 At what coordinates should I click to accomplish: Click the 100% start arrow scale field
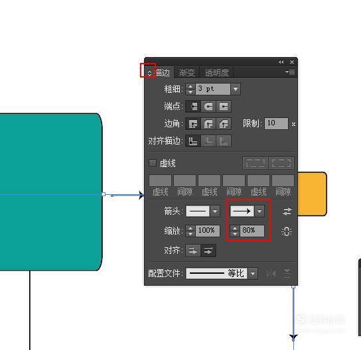[208, 231]
